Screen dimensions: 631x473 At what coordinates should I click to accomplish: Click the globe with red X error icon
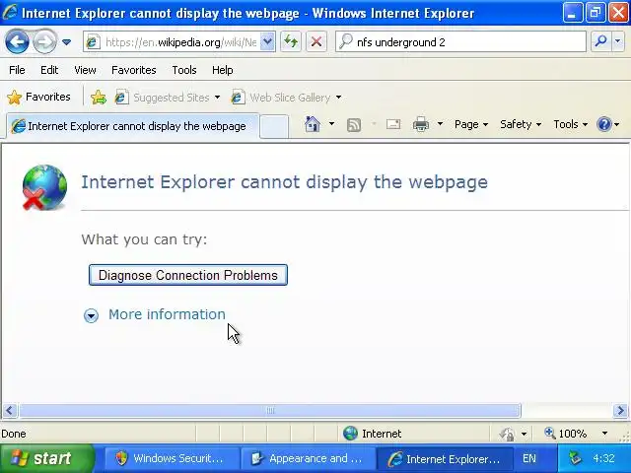[x=44, y=187]
